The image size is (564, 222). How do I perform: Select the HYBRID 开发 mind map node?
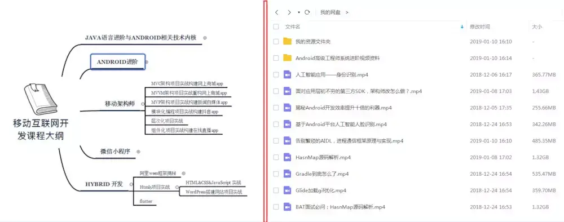coord(104,184)
